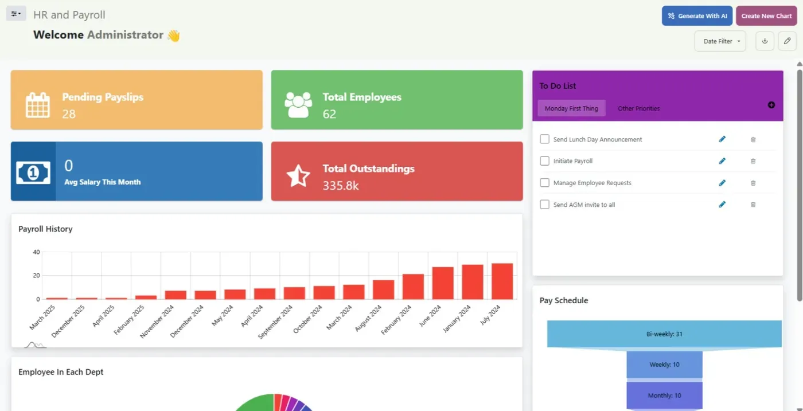Click the Avg Salary This Month label
Screen dimensions: 803x411
click(102, 182)
